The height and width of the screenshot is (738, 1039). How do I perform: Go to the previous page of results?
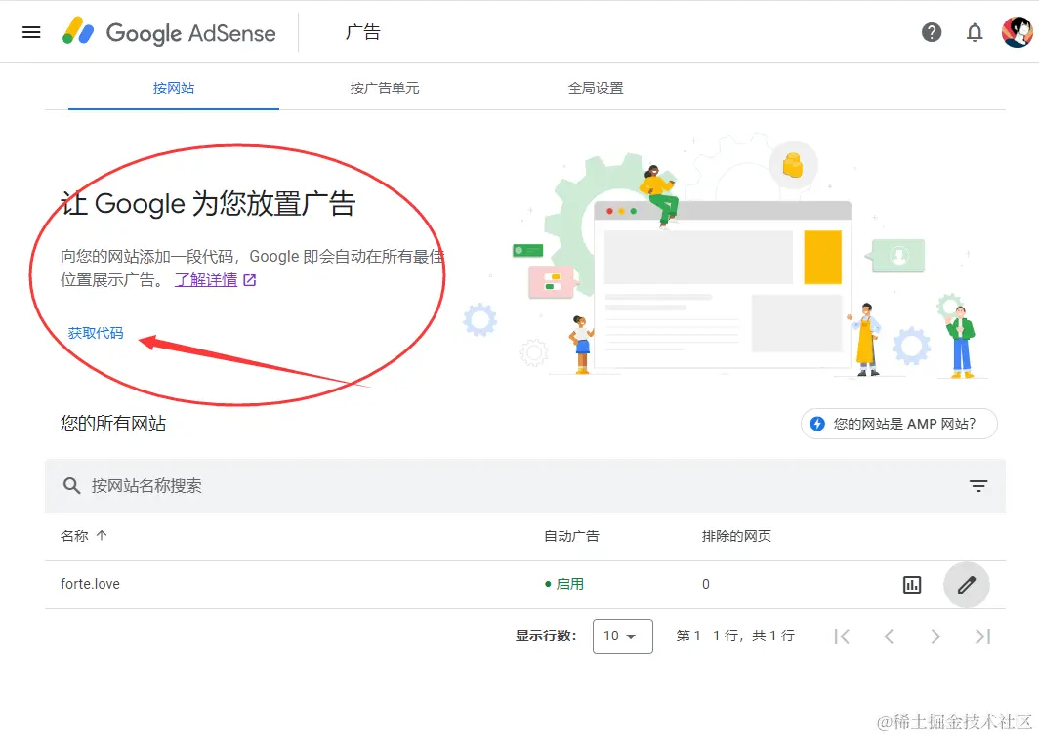(x=889, y=636)
